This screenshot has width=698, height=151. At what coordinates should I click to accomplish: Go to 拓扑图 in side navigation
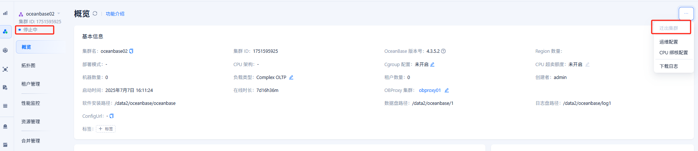[29, 65]
